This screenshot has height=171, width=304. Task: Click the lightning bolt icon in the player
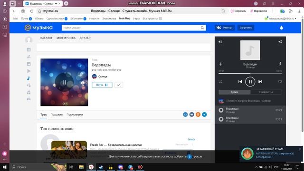(x=280, y=64)
